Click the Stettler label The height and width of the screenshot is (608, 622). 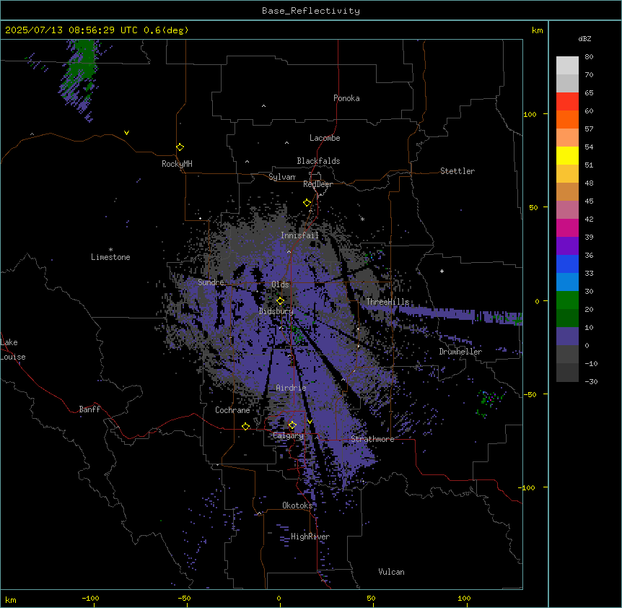(x=457, y=171)
